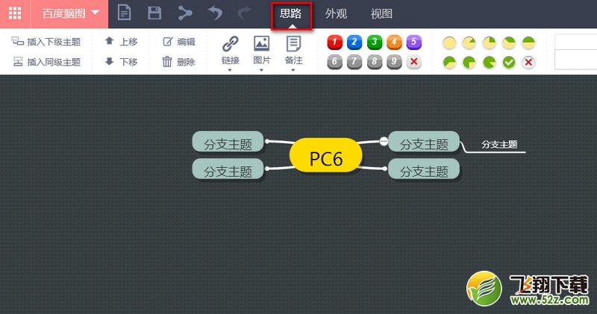
Task: Collapse upper-right branch with minus circle
Action: click(x=384, y=141)
